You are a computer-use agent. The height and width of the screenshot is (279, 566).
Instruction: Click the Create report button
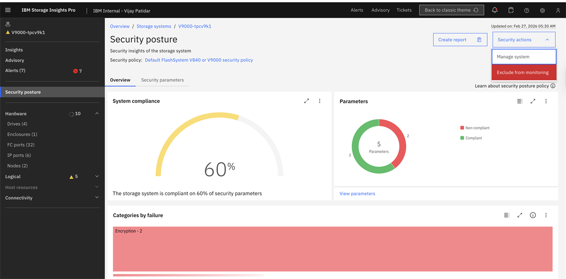pos(460,40)
